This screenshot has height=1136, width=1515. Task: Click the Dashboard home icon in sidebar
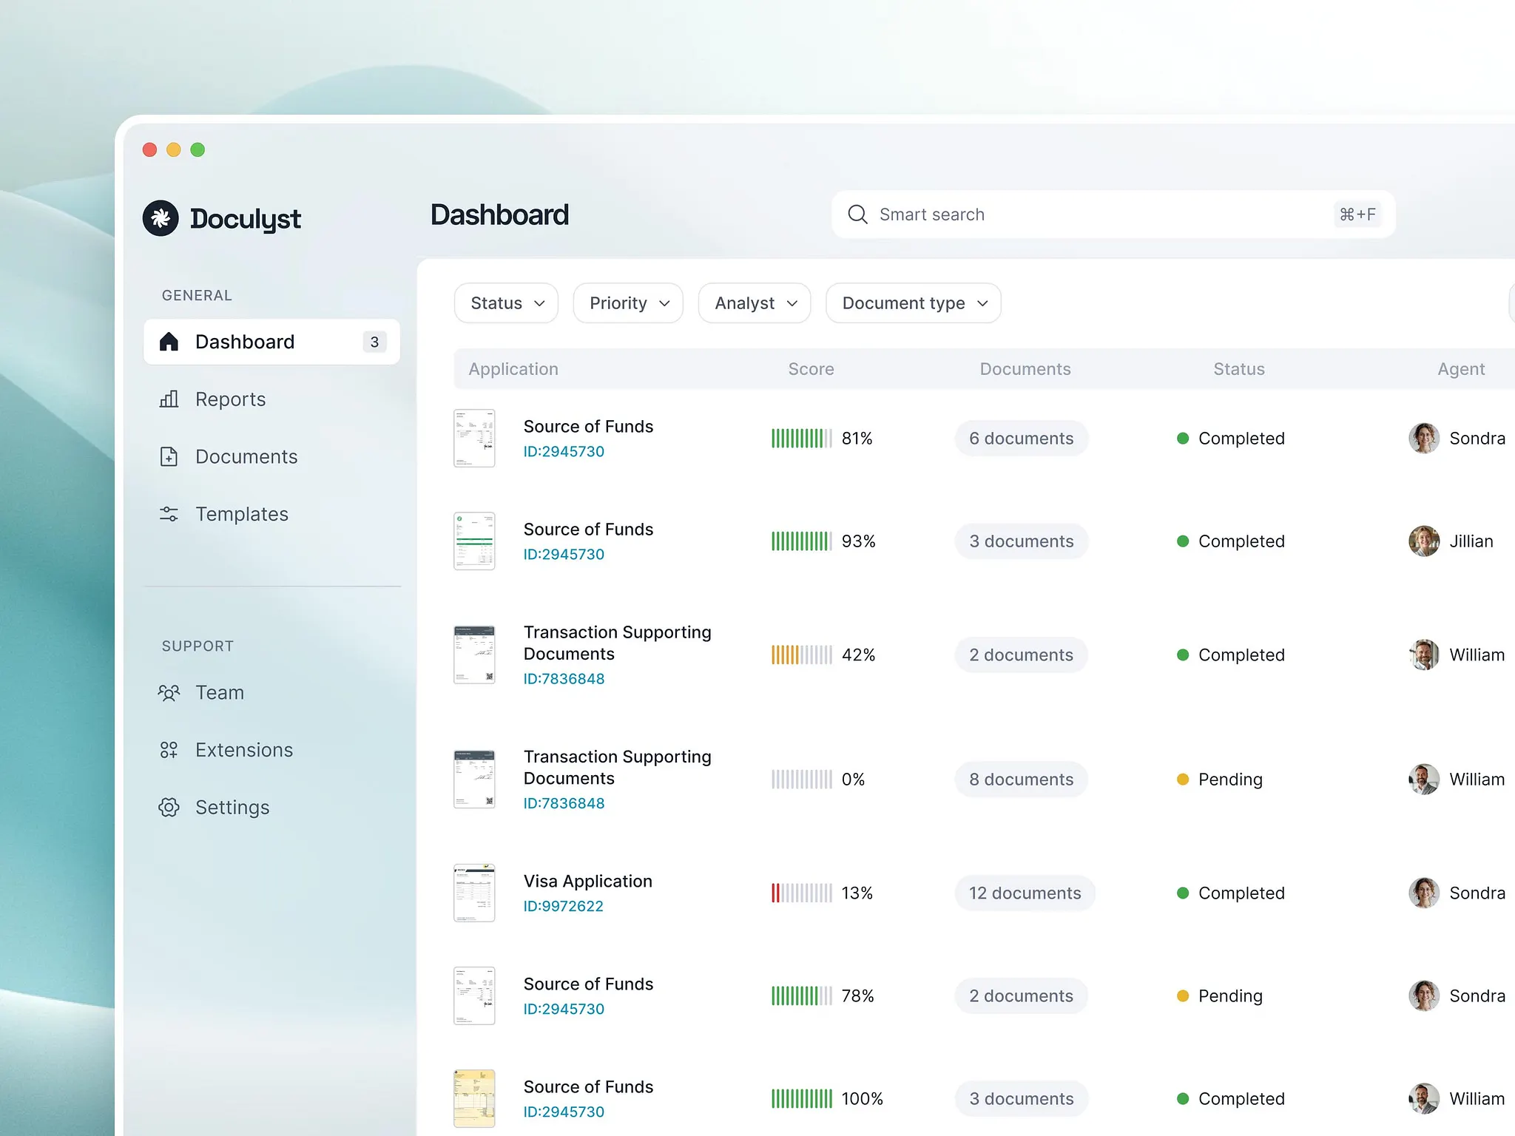(x=169, y=342)
